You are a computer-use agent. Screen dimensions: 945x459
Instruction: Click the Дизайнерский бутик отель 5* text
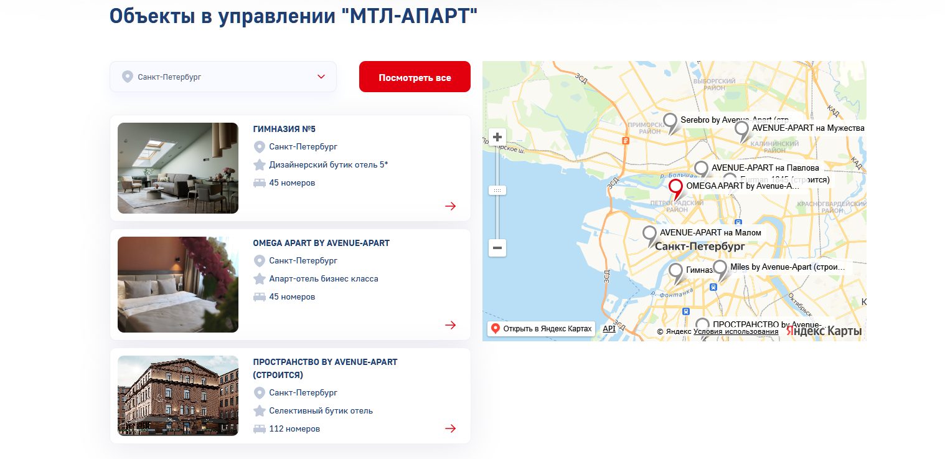coord(329,165)
